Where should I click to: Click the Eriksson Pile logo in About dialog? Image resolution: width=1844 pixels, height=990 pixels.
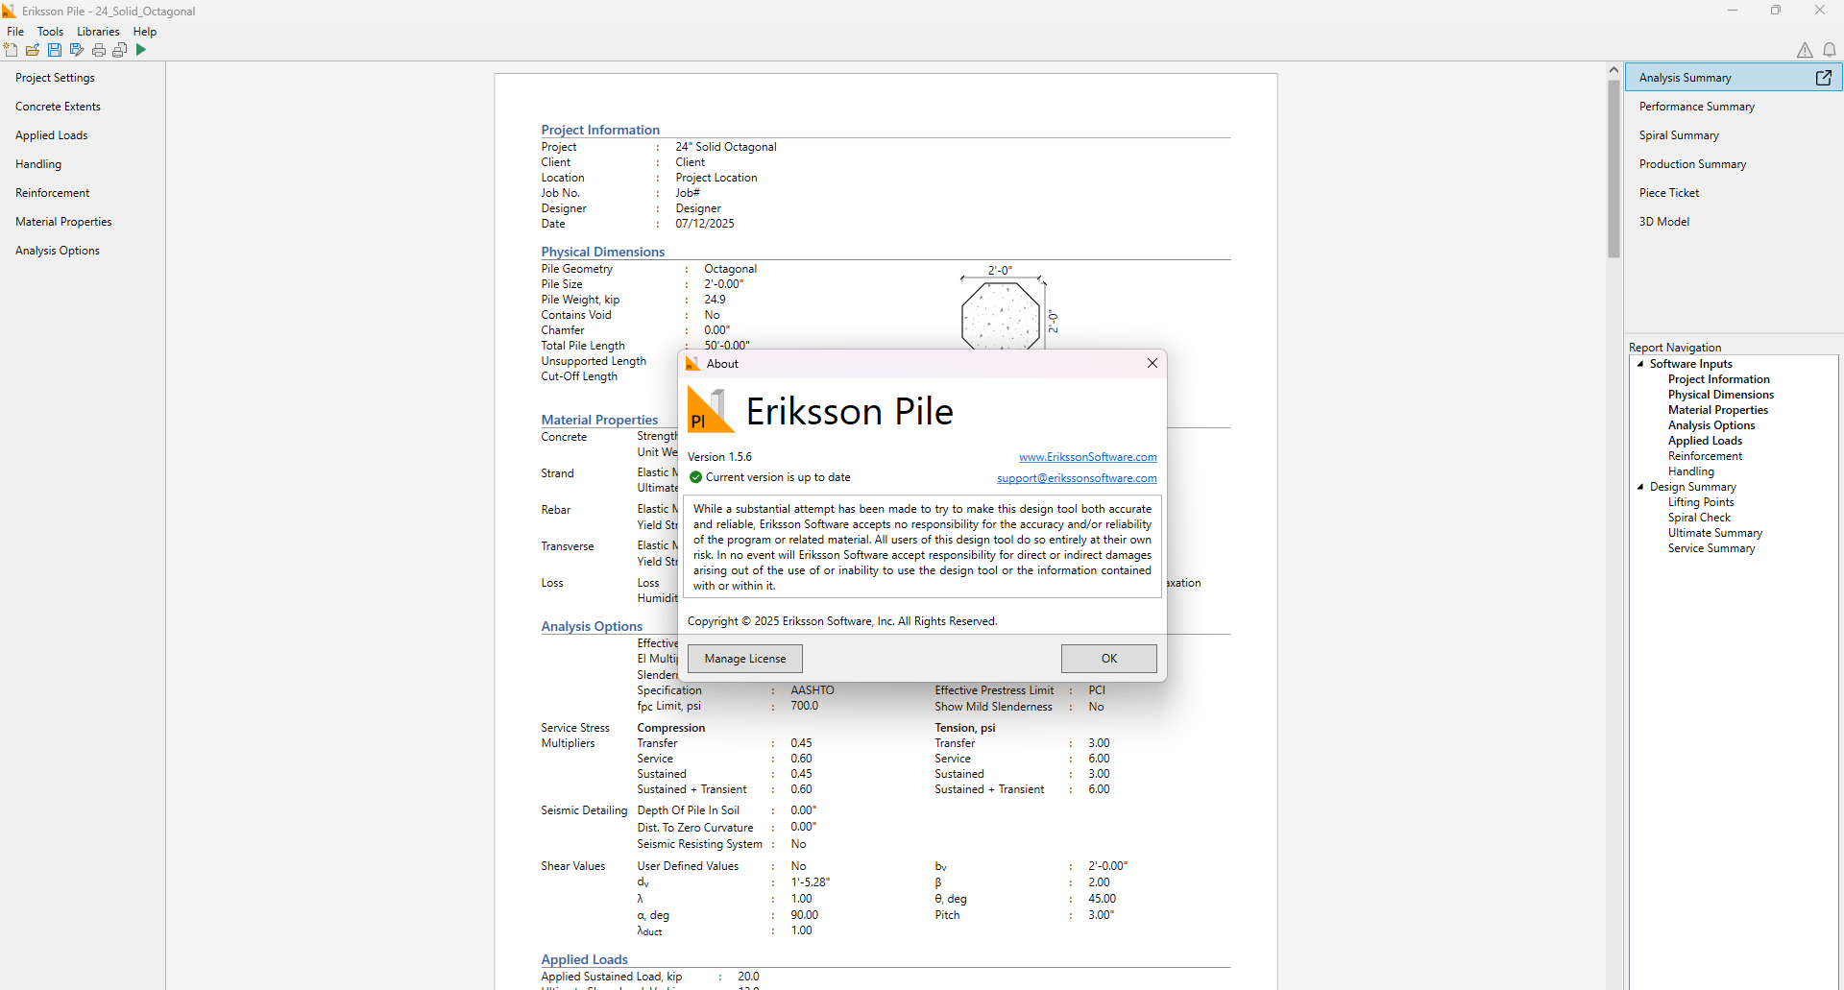coord(712,411)
